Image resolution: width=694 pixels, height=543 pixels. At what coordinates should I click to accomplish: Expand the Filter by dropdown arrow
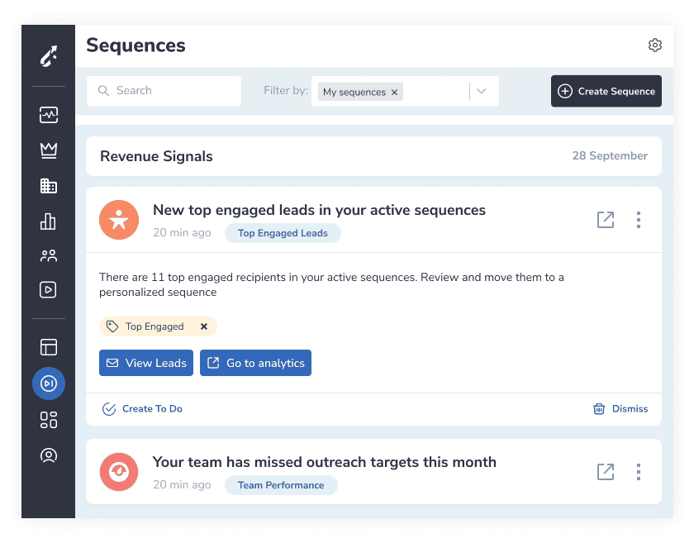tap(482, 91)
